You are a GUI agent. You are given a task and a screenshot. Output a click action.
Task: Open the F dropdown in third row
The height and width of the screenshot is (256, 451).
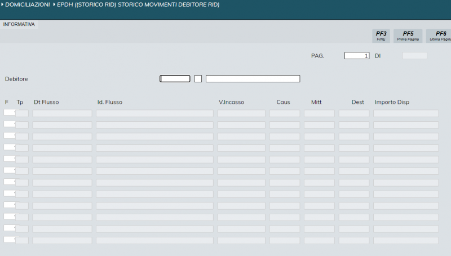[10, 136]
